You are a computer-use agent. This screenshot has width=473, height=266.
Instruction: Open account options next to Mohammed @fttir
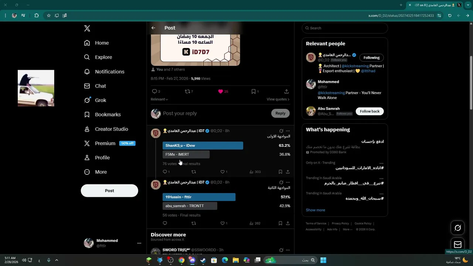(x=139, y=243)
